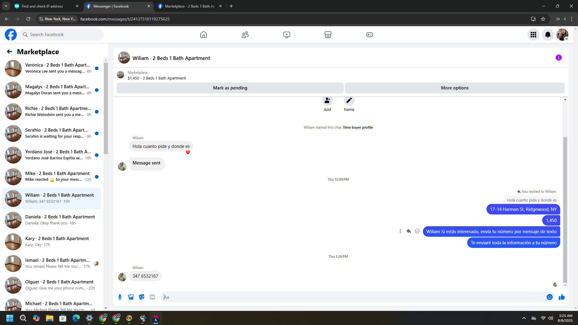Screen dimensions: 578x325
Task: Send a thumbs-up like
Action: click(x=562, y=297)
